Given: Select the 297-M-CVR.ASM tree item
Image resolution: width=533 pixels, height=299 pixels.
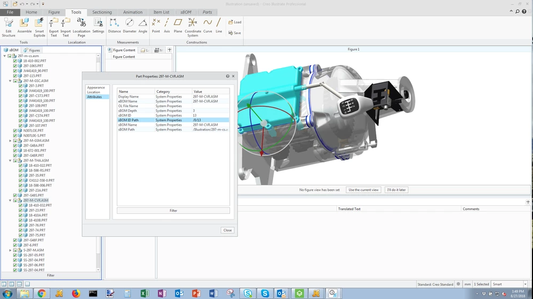Looking at the screenshot, I should (36, 200).
